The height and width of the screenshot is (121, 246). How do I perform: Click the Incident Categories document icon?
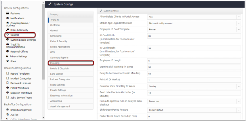tap(7, 78)
